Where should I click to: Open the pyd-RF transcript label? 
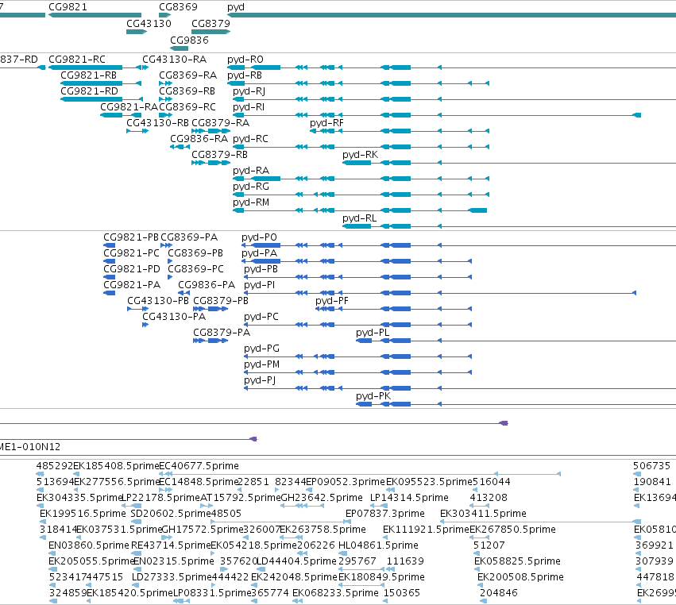[326, 123]
